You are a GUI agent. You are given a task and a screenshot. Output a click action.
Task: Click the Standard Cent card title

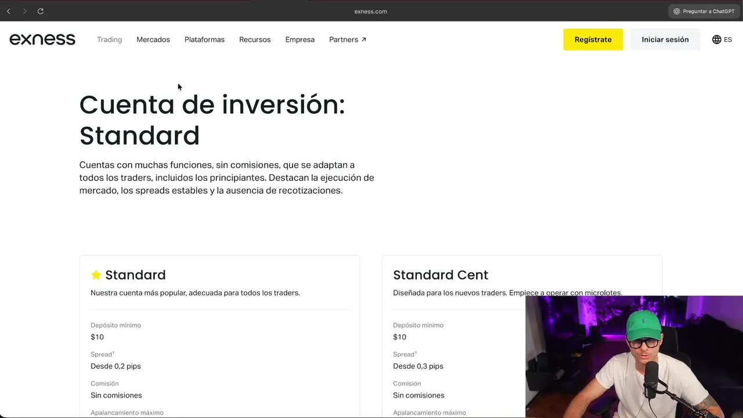pos(441,275)
